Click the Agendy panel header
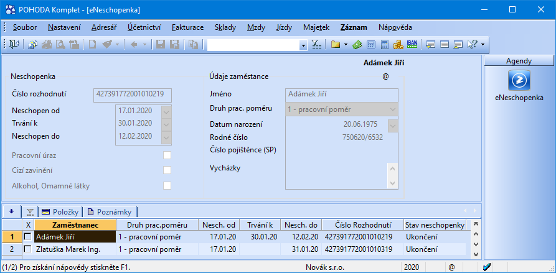The height and width of the screenshot is (273, 556). pyautogui.click(x=519, y=60)
